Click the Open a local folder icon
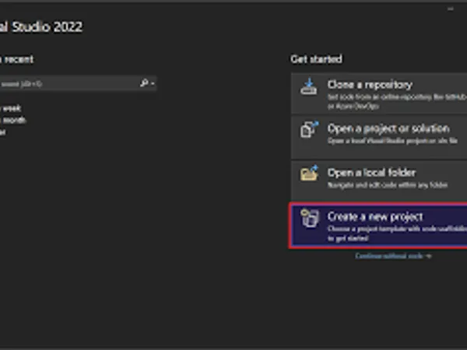Viewport: 467px width, 350px height. click(309, 173)
